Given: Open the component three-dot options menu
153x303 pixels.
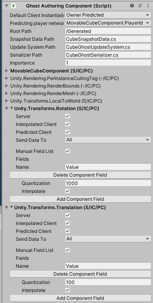Looking at the screenshot, I should point(148,6).
